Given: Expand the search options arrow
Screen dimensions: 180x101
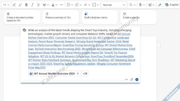Looking at the screenshot, I should (x=135, y=5).
